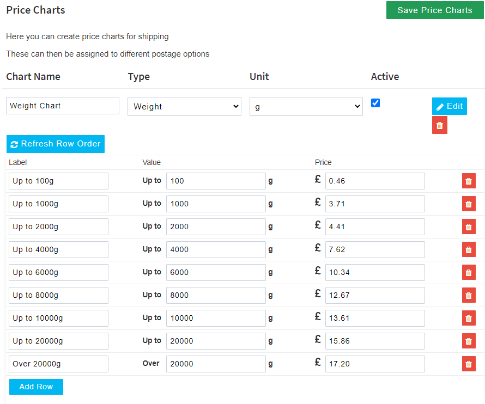Viewport: 485px width, 404px height.
Task: Click Refresh Row Order button
Action: (56, 144)
